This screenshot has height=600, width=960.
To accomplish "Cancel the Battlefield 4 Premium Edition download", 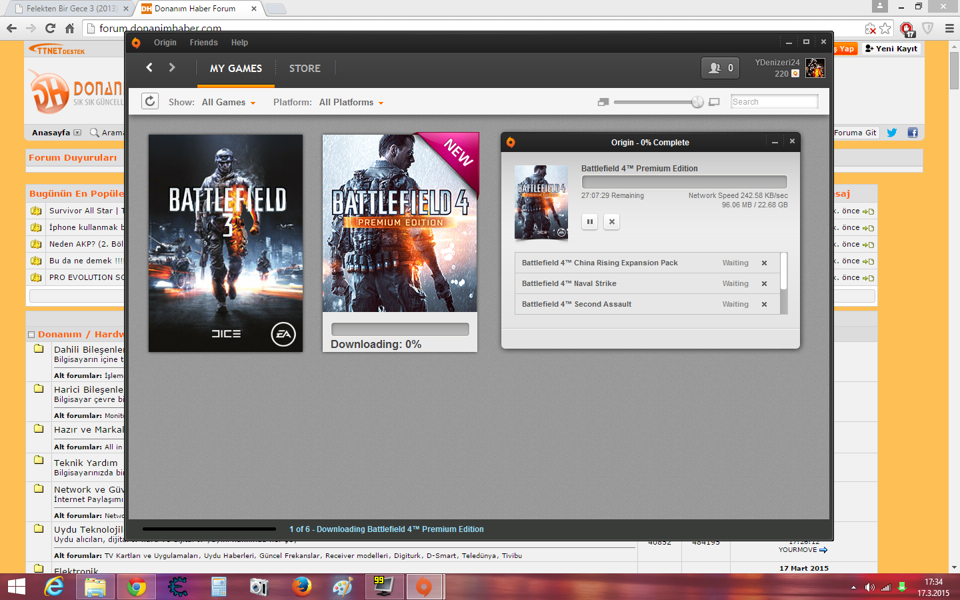I will click(611, 221).
